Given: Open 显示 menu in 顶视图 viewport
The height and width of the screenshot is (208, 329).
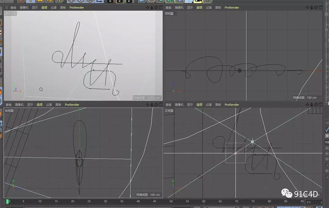Looking at the screenshot, I should pyautogui.click(x=190, y=8).
